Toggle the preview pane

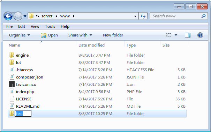click(x=187, y=35)
